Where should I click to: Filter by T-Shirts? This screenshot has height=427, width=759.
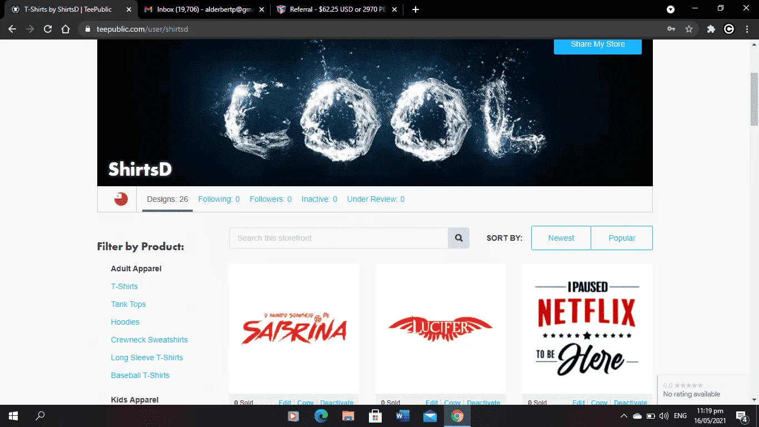click(x=124, y=286)
